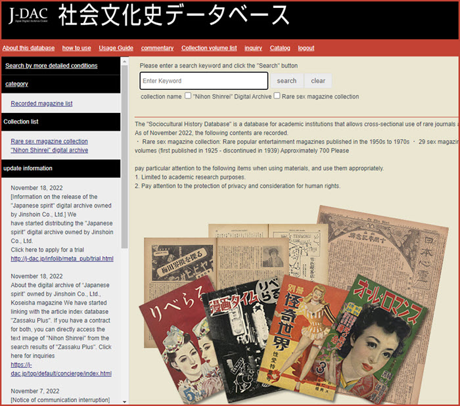The image size is (460, 406).
Task: Click the Japanese database title heading
Action: 173,15
